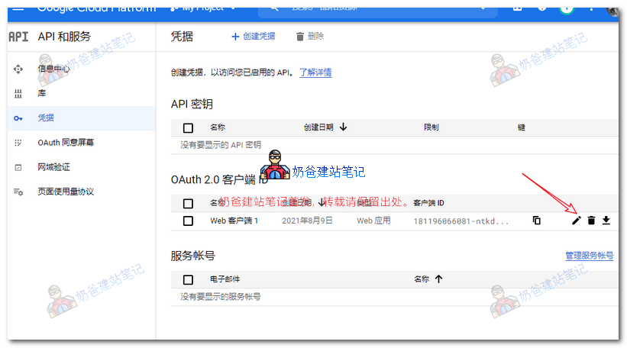Open OAuth 同意屏幕 from the sidebar
Viewport: 627px width, 348px height.
point(66,143)
